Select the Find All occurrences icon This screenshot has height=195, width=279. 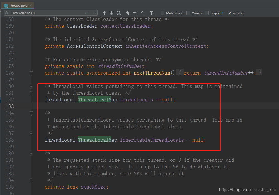click(x=118, y=13)
